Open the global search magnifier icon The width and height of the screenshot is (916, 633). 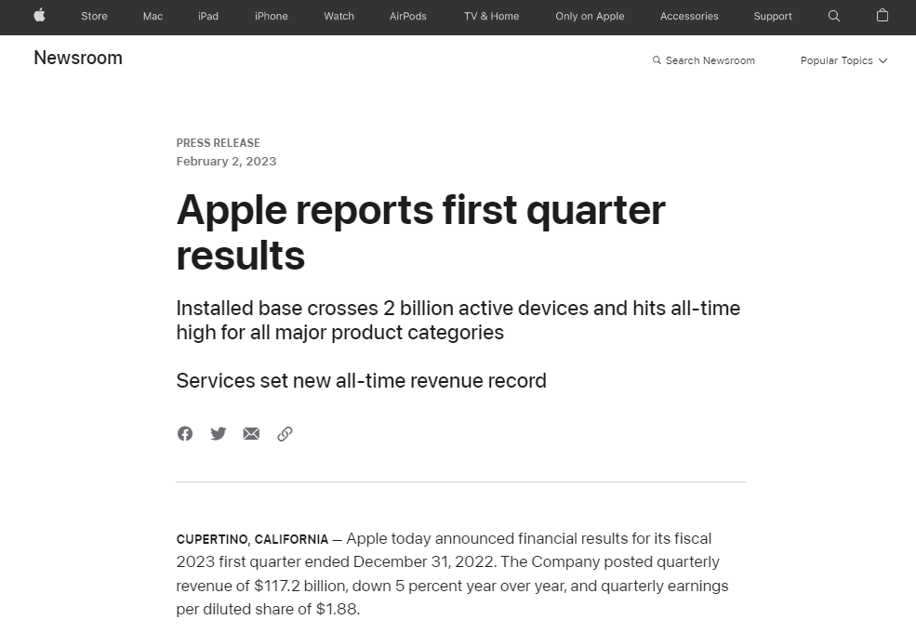coord(834,16)
